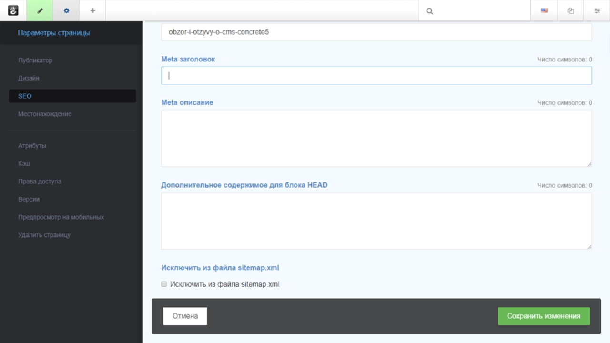This screenshot has width=610, height=343.
Task: Open Публикатор in the sidebar
Action: (x=35, y=61)
